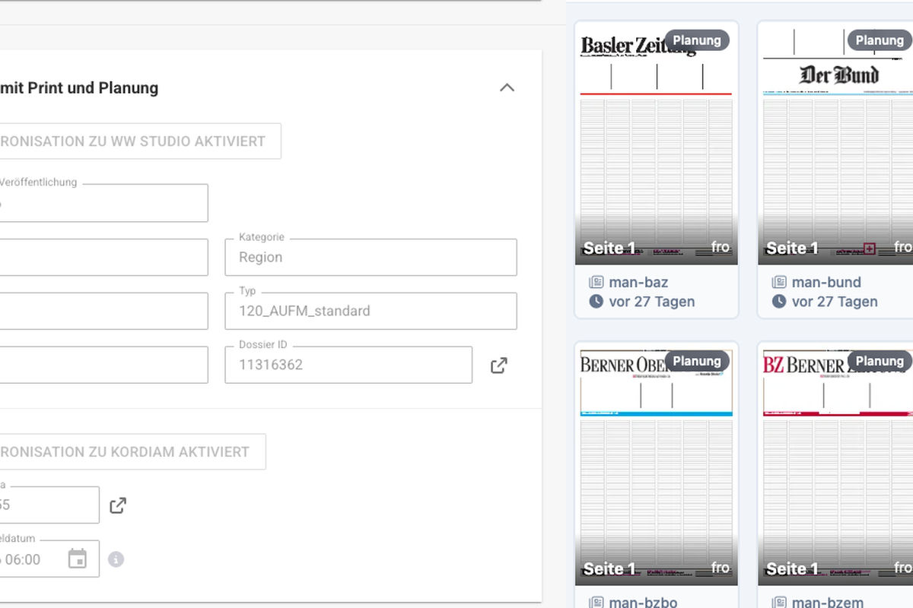
Task: Click 'vor 27 Tagen' under man-bund
Action: click(x=835, y=302)
